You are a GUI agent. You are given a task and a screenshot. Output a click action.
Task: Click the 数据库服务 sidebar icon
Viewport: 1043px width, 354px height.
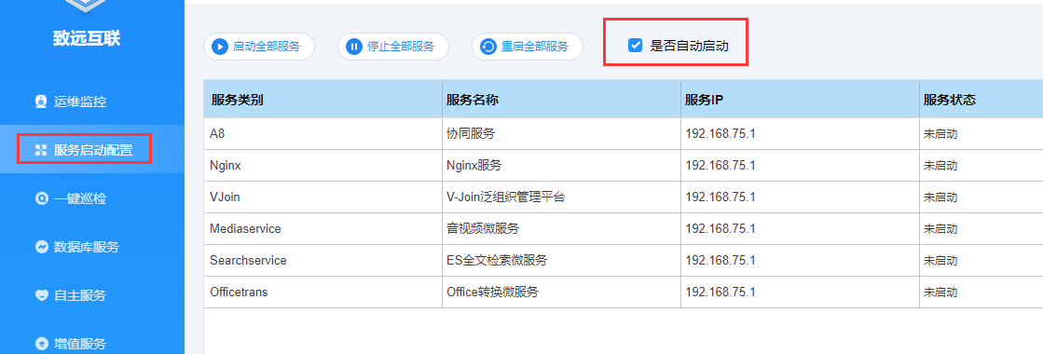click(x=41, y=247)
